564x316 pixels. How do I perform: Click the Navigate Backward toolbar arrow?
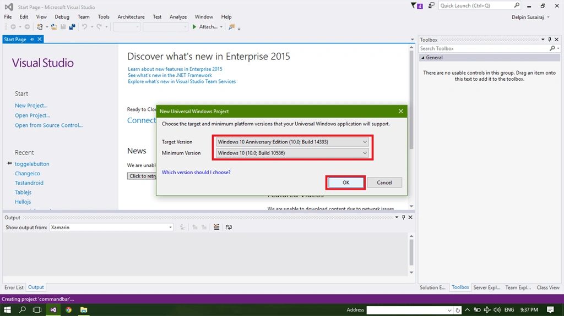click(13, 27)
